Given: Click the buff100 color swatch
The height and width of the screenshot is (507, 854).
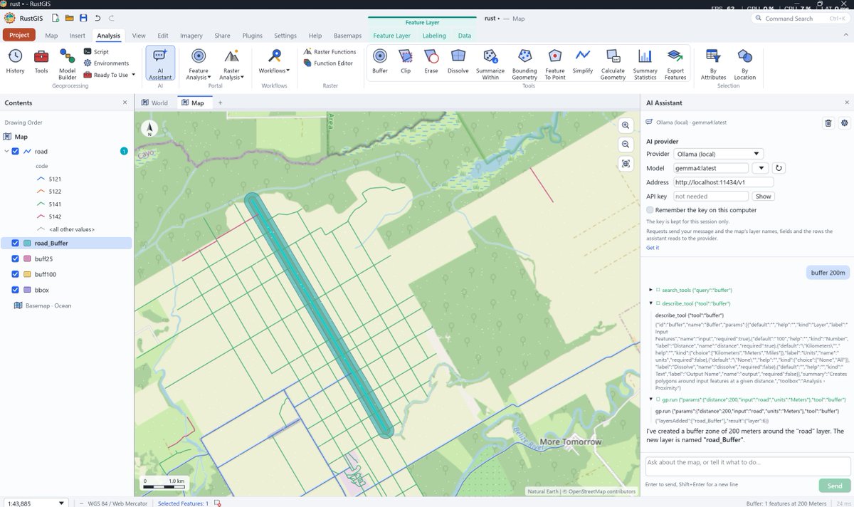Looking at the screenshot, I should pyautogui.click(x=27, y=274).
